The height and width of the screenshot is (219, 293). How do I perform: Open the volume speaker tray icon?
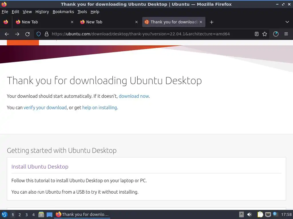click(x=250, y=214)
